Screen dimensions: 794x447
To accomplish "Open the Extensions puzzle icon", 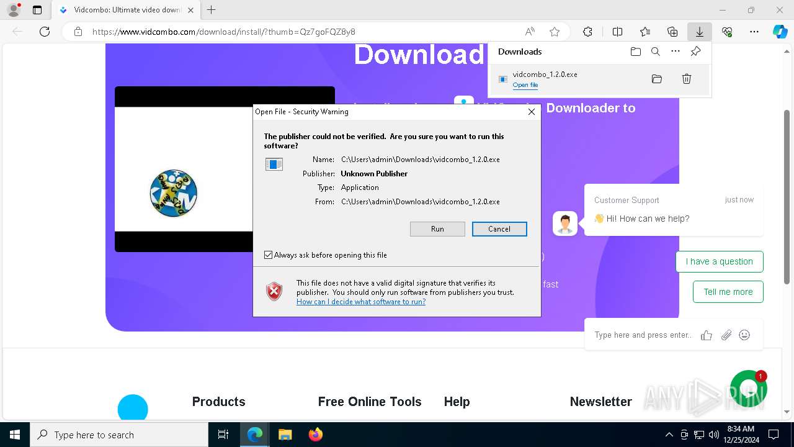I will tap(587, 32).
